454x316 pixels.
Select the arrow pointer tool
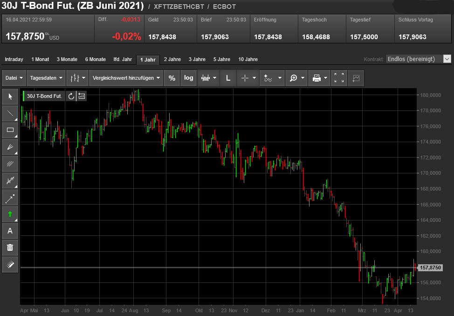10,96
